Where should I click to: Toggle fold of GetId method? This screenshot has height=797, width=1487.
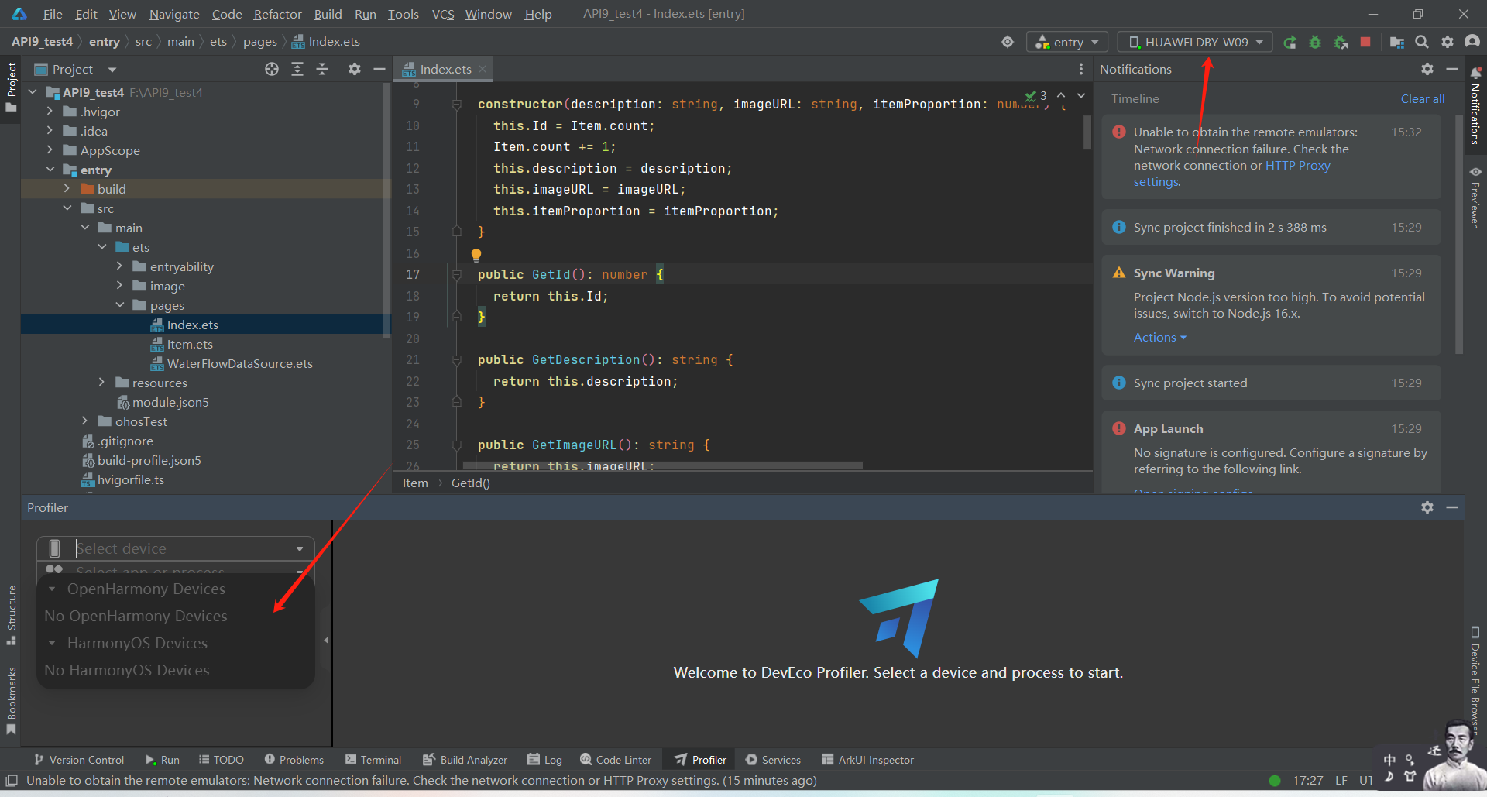[x=457, y=275]
